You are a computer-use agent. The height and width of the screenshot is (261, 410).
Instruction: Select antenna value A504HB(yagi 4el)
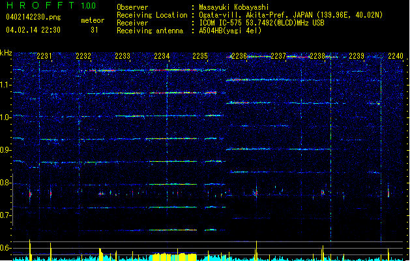(230, 31)
